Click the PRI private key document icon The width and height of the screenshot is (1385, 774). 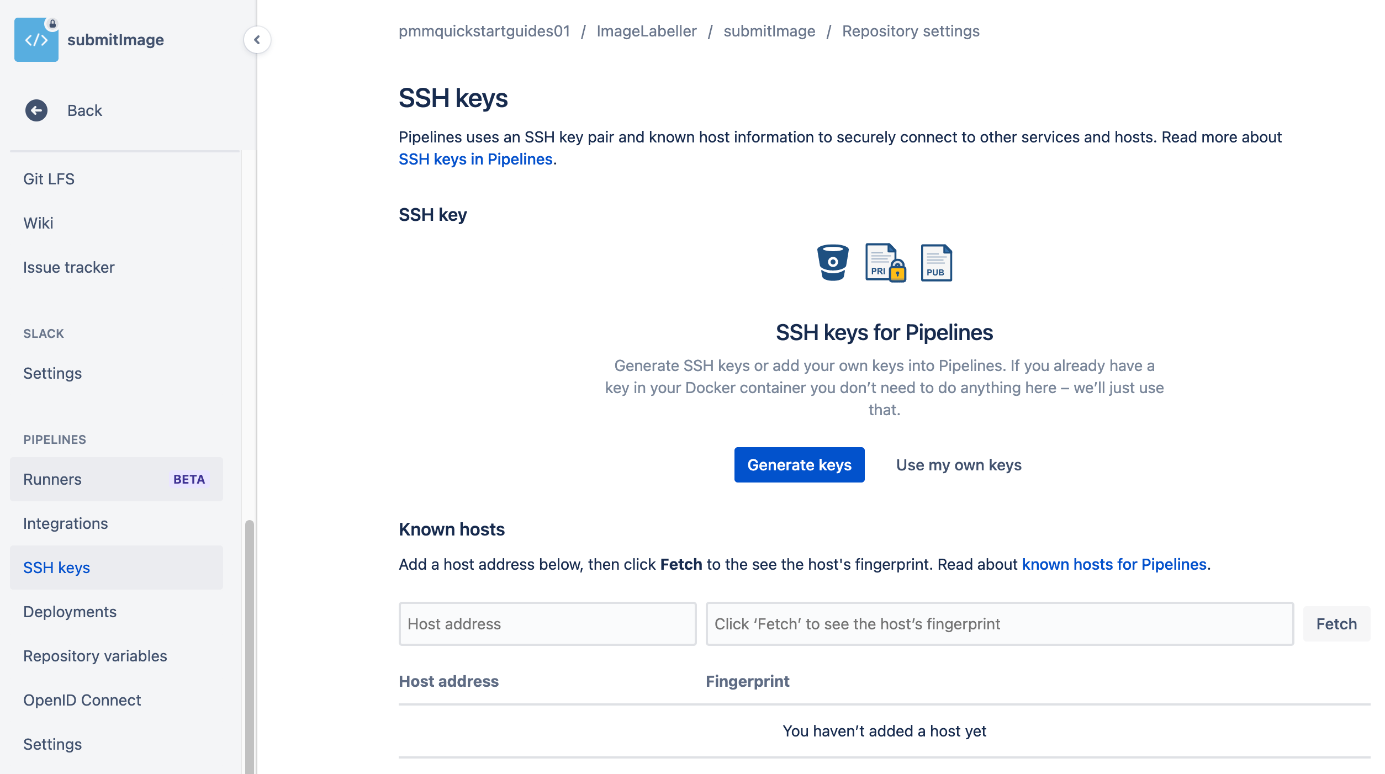point(882,262)
